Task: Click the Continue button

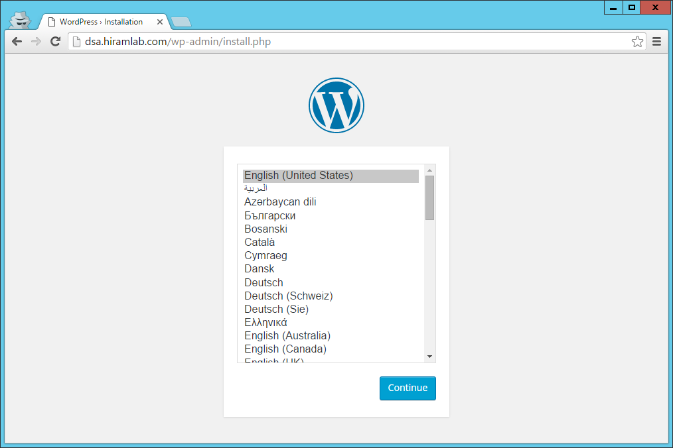Action: tap(408, 388)
